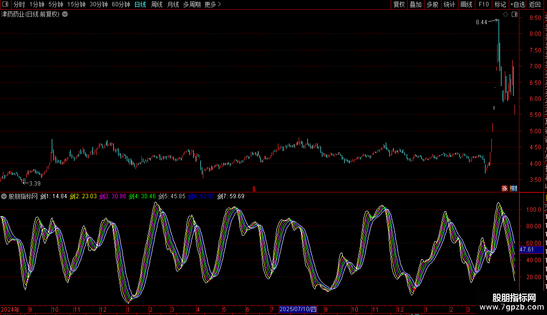This screenshot has height=315, width=547.
Task: Expand the 股朋指标网 indicator menu arrow
Action: coord(4,197)
